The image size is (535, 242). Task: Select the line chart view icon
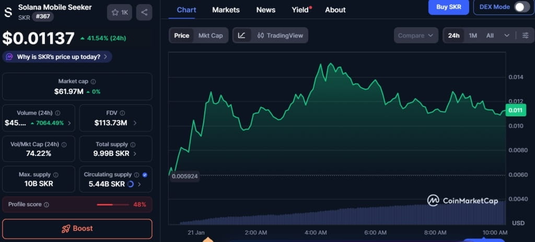241,35
